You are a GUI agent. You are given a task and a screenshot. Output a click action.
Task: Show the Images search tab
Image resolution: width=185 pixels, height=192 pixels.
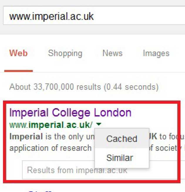[156, 53]
